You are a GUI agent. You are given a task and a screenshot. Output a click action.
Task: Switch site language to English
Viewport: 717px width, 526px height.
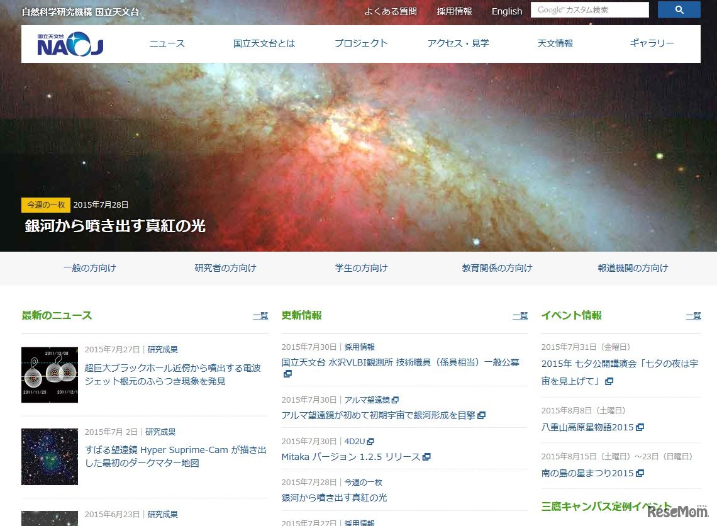tap(506, 11)
